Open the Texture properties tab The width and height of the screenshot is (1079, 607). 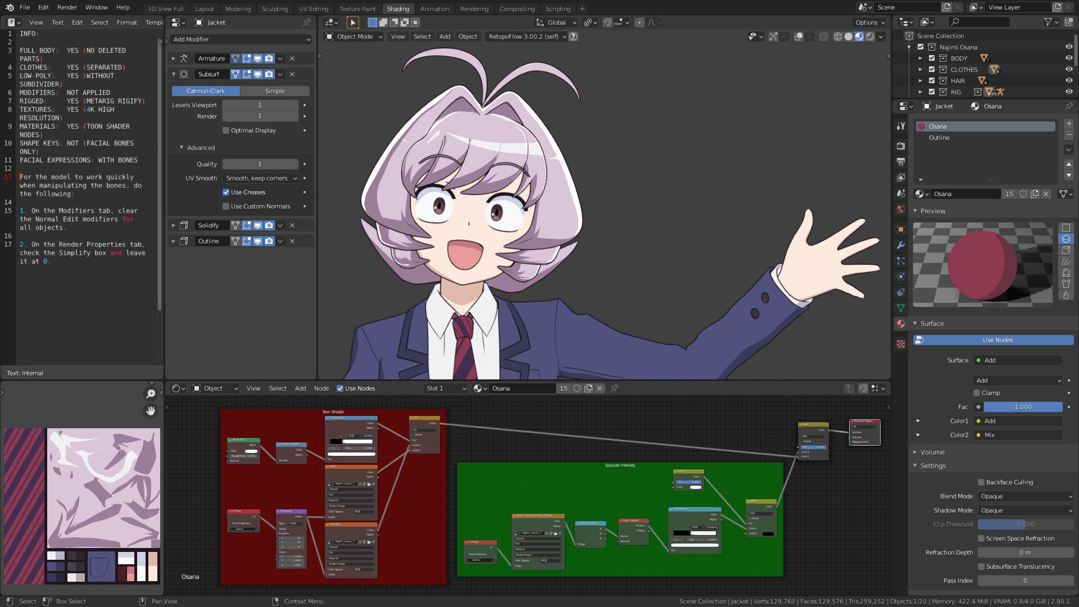[x=901, y=344]
